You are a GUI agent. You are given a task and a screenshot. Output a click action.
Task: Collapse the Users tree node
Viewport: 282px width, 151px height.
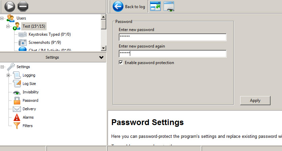(x=2, y=18)
